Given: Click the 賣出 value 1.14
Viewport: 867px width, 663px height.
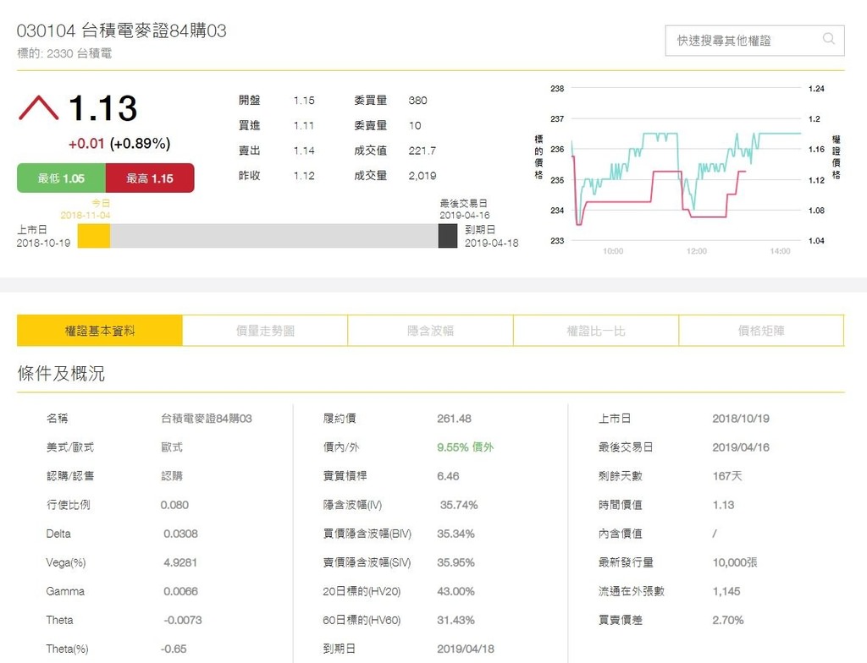Looking at the screenshot, I should (304, 151).
